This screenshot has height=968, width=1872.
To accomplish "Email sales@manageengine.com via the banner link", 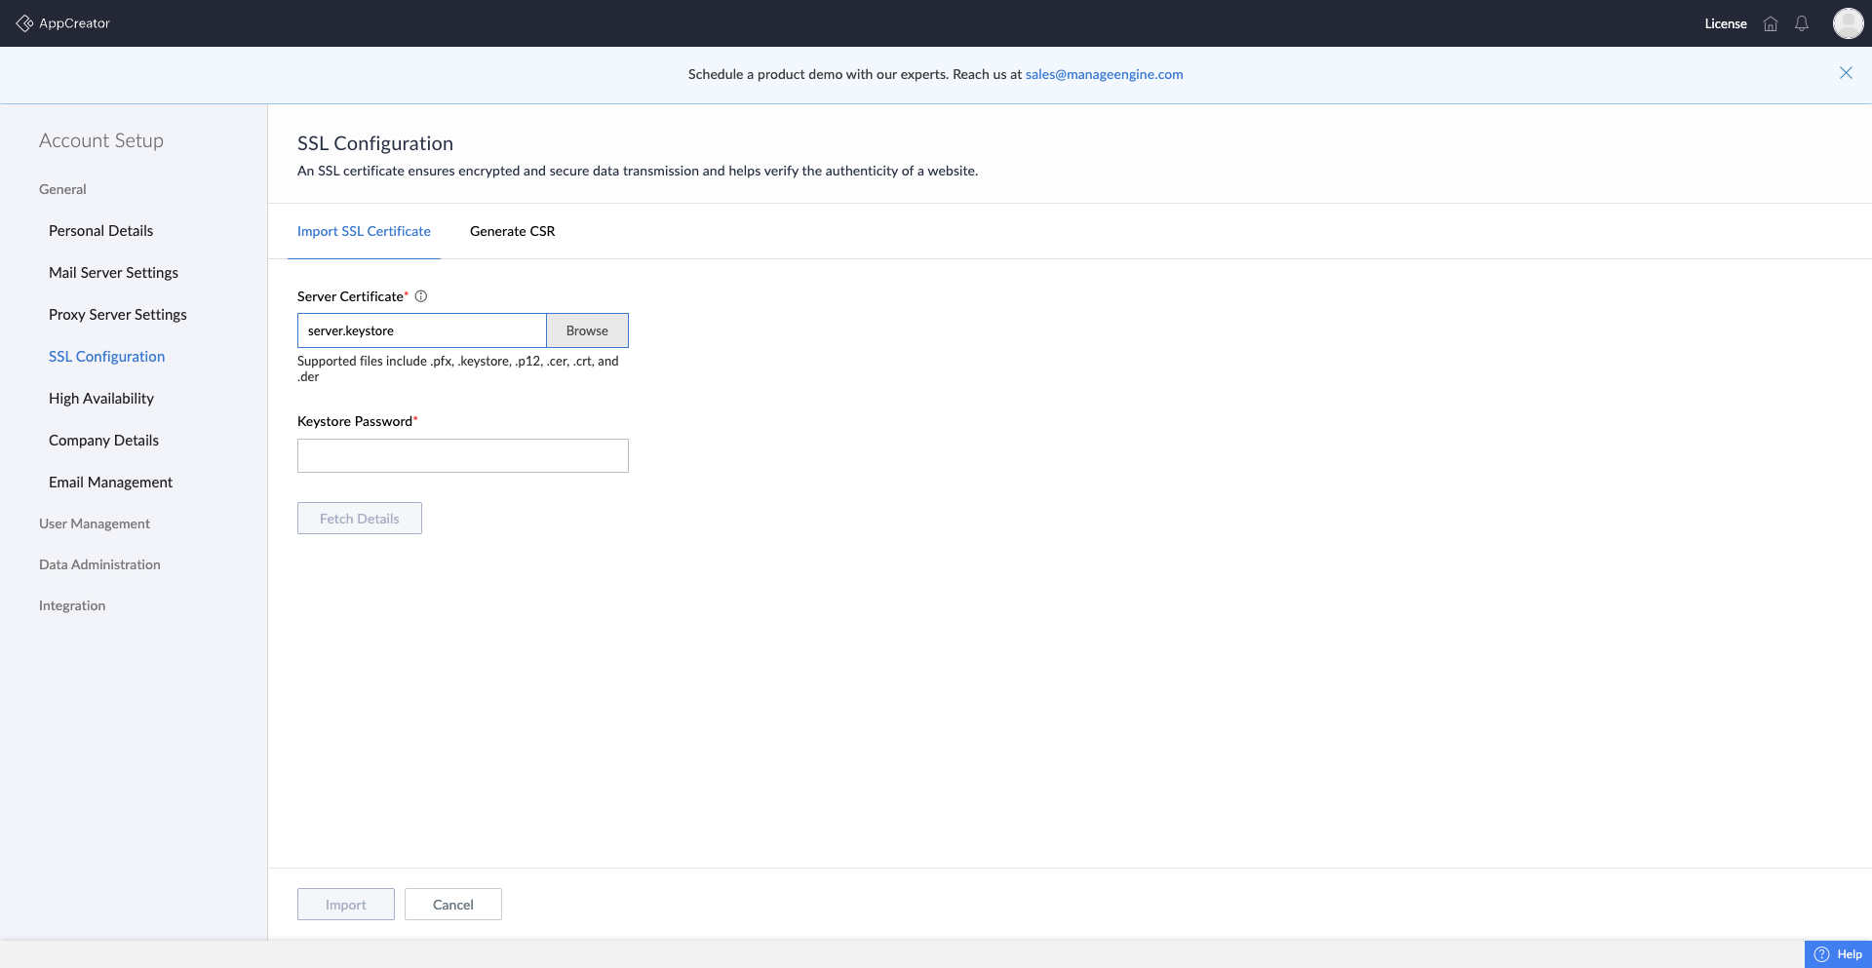I will coord(1104,74).
